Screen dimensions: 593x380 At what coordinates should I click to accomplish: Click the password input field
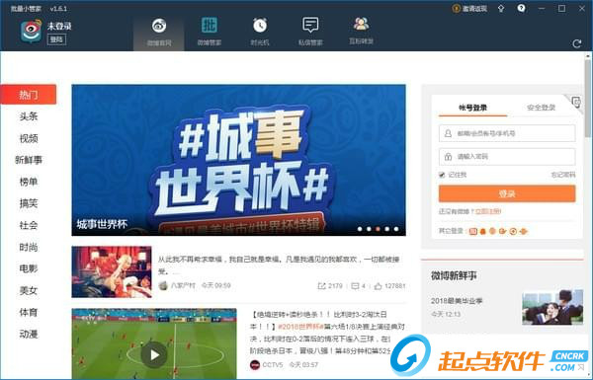(x=507, y=156)
